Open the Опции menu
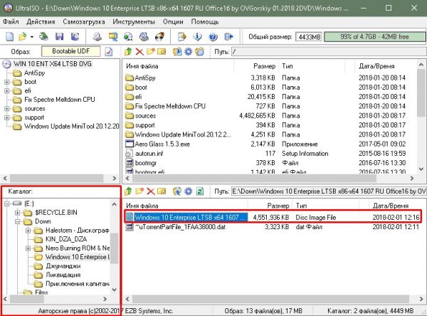 click(x=173, y=21)
